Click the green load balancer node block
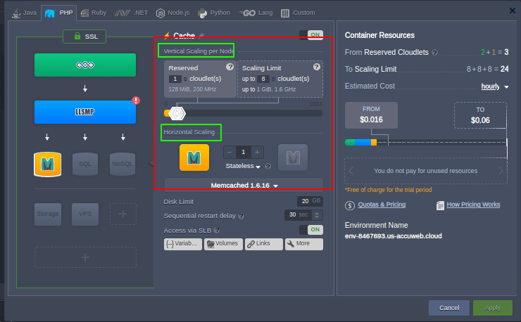The height and width of the screenshot is (322, 521). [x=85, y=65]
